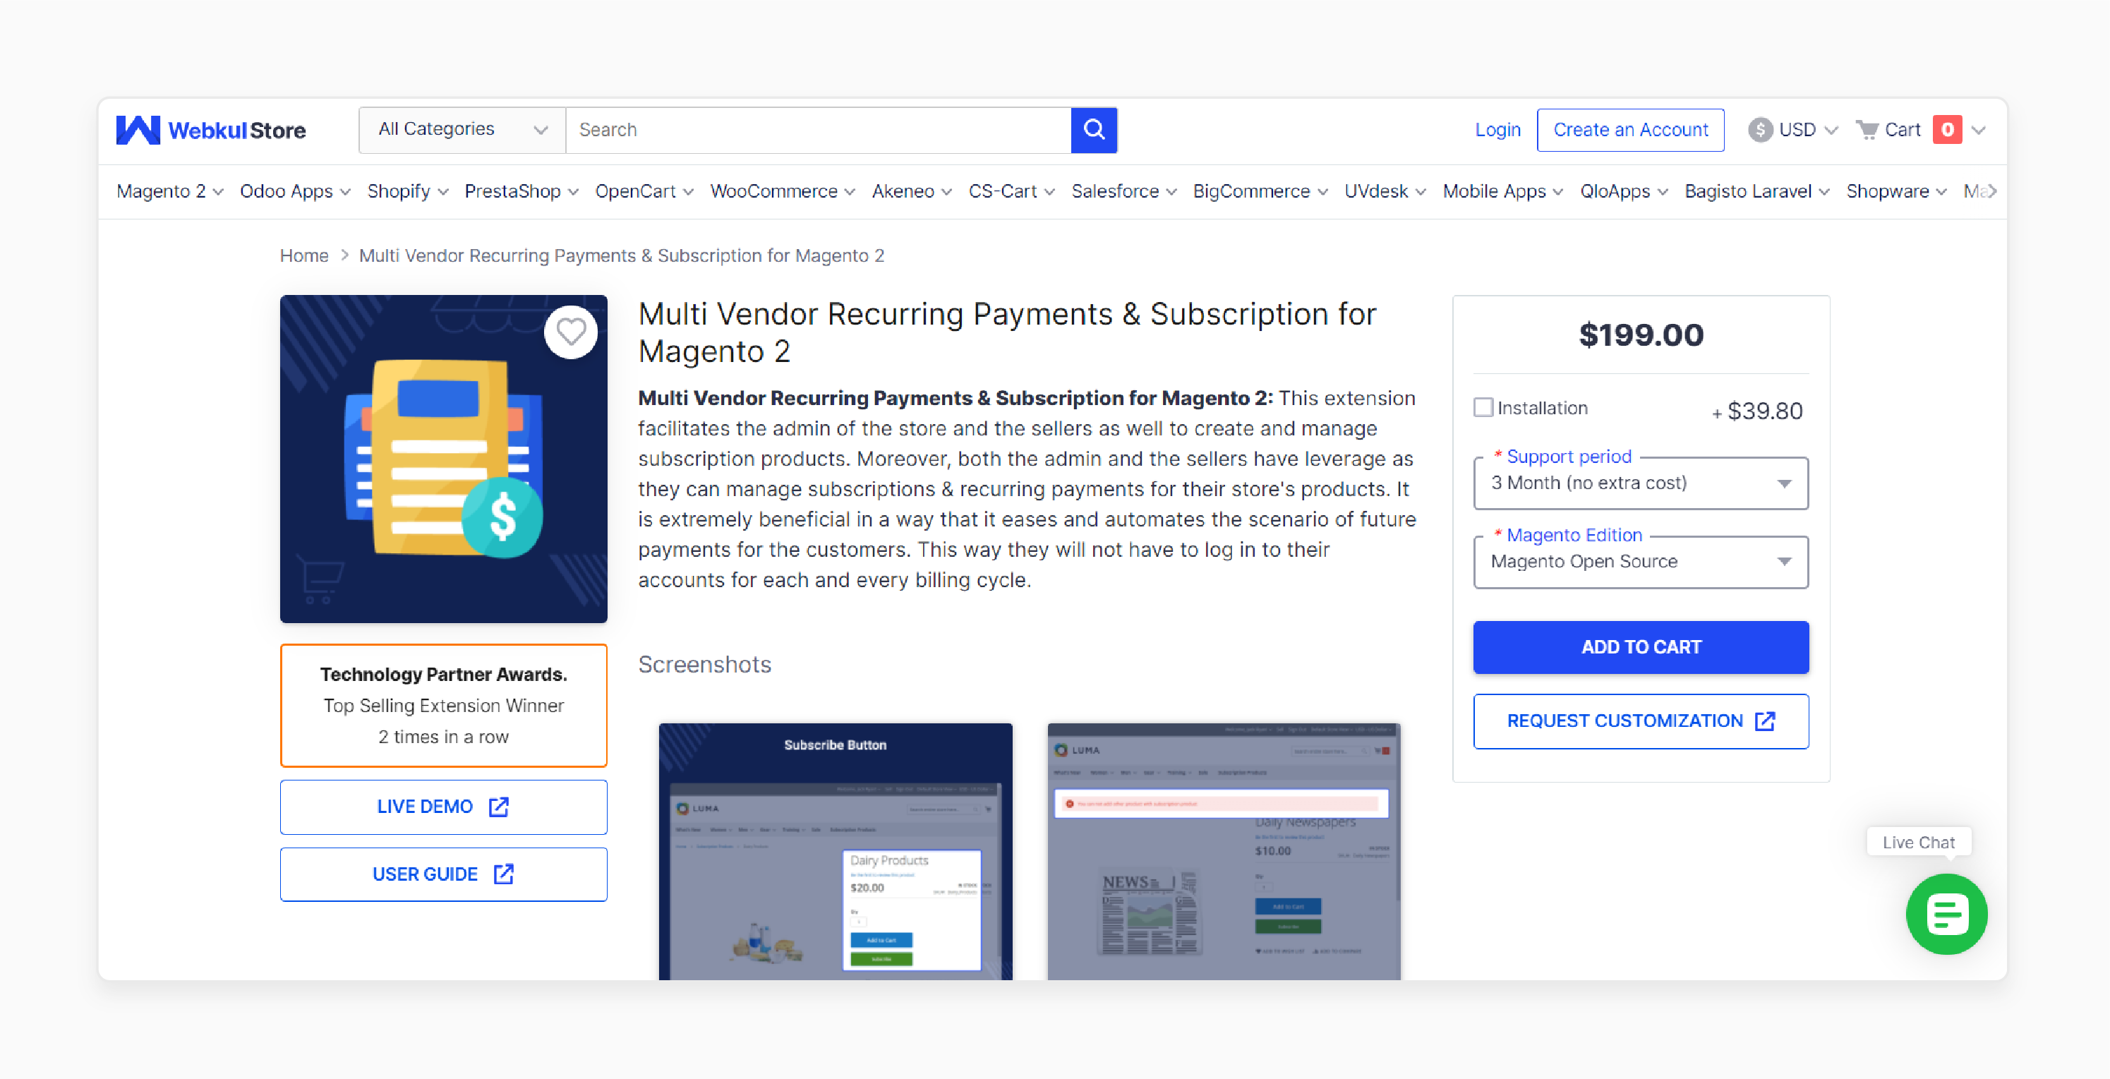This screenshot has height=1079, width=2110.
Task: Open the USD currency selector
Action: click(x=1794, y=129)
